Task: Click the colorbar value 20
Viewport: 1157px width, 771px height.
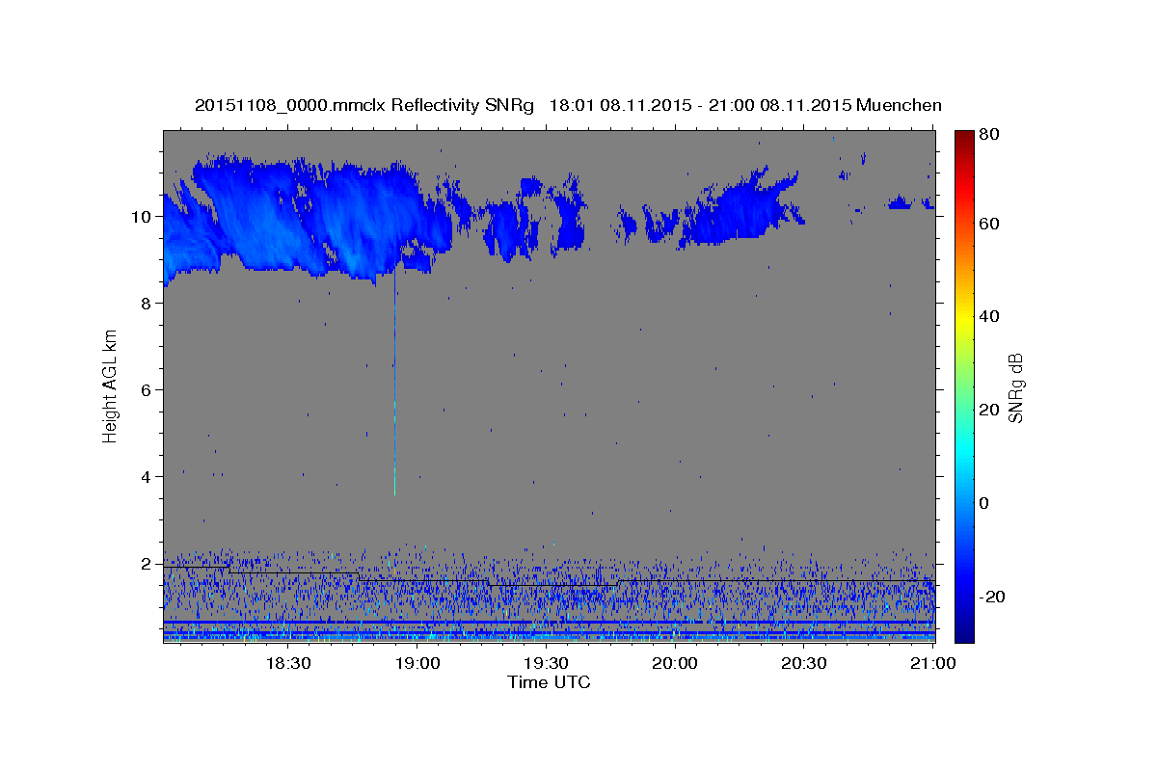Action: 990,410
